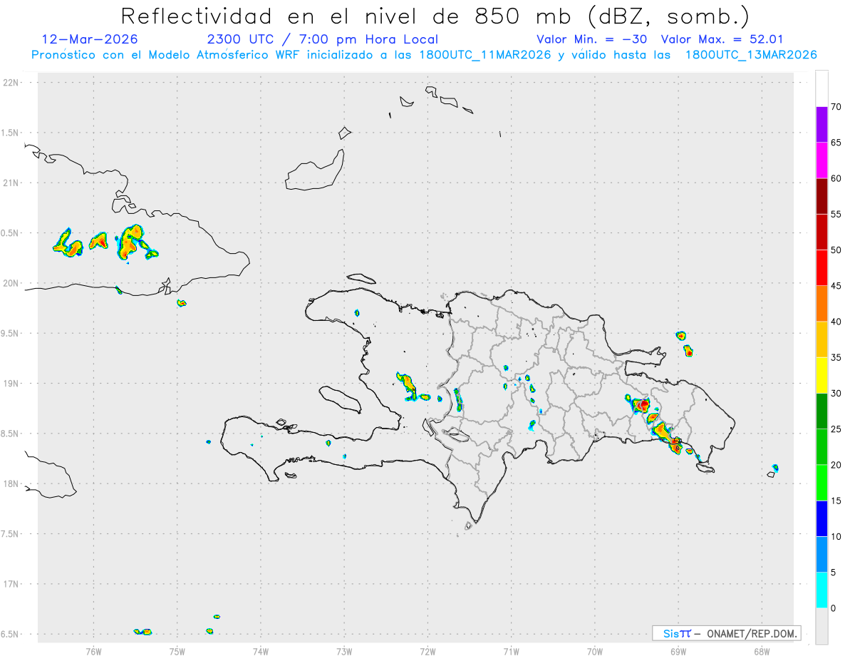Click the color scale value '15'
Viewport: 855px width, 661px height.
click(x=836, y=501)
